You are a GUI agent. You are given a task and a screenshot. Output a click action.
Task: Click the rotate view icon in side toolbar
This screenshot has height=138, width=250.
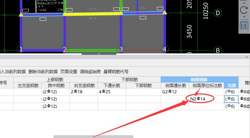tap(244, 10)
